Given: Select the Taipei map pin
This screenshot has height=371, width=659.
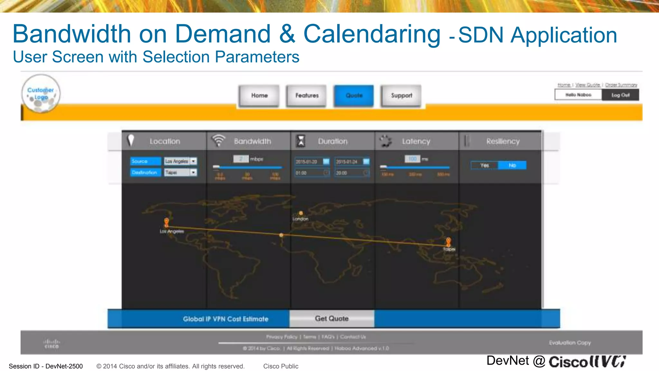Looking at the screenshot, I should pyautogui.click(x=448, y=242).
